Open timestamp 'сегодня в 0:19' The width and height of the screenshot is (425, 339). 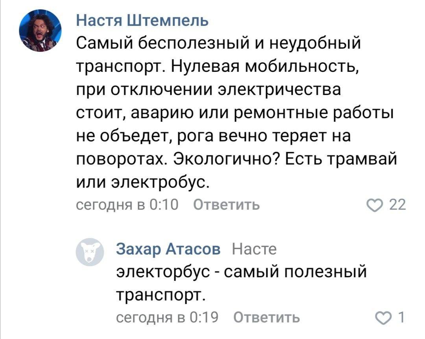coord(167,317)
